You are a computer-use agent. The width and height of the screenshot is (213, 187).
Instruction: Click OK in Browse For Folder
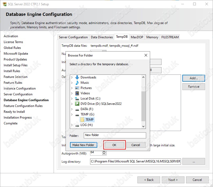click(x=114, y=145)
